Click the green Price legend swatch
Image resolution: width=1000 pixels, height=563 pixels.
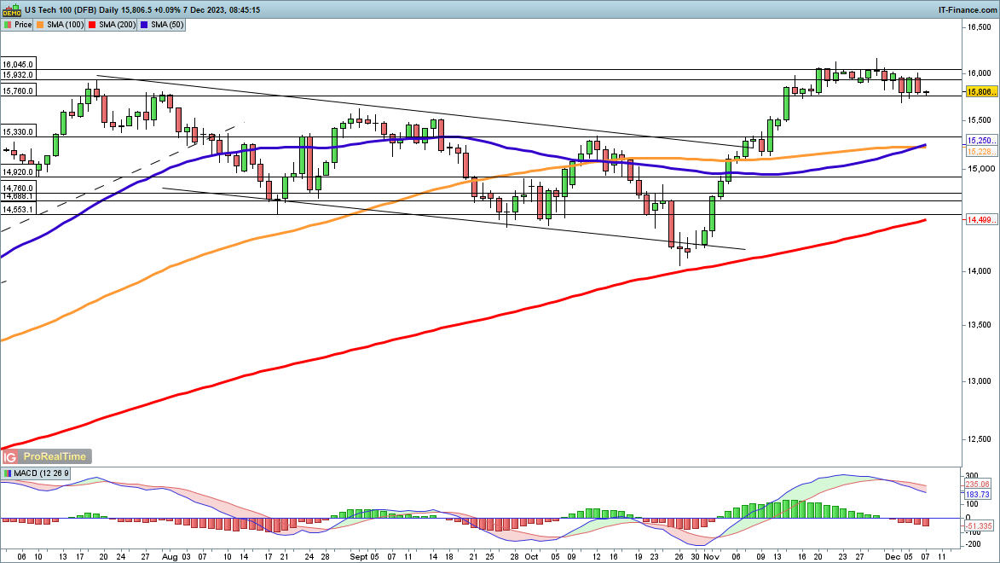pyautogui.click(x=8, y=25)
